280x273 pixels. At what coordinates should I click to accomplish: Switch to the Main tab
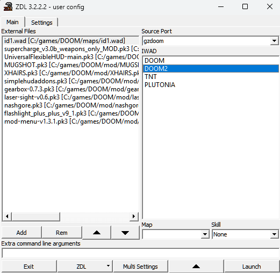[x=12, y=22]
